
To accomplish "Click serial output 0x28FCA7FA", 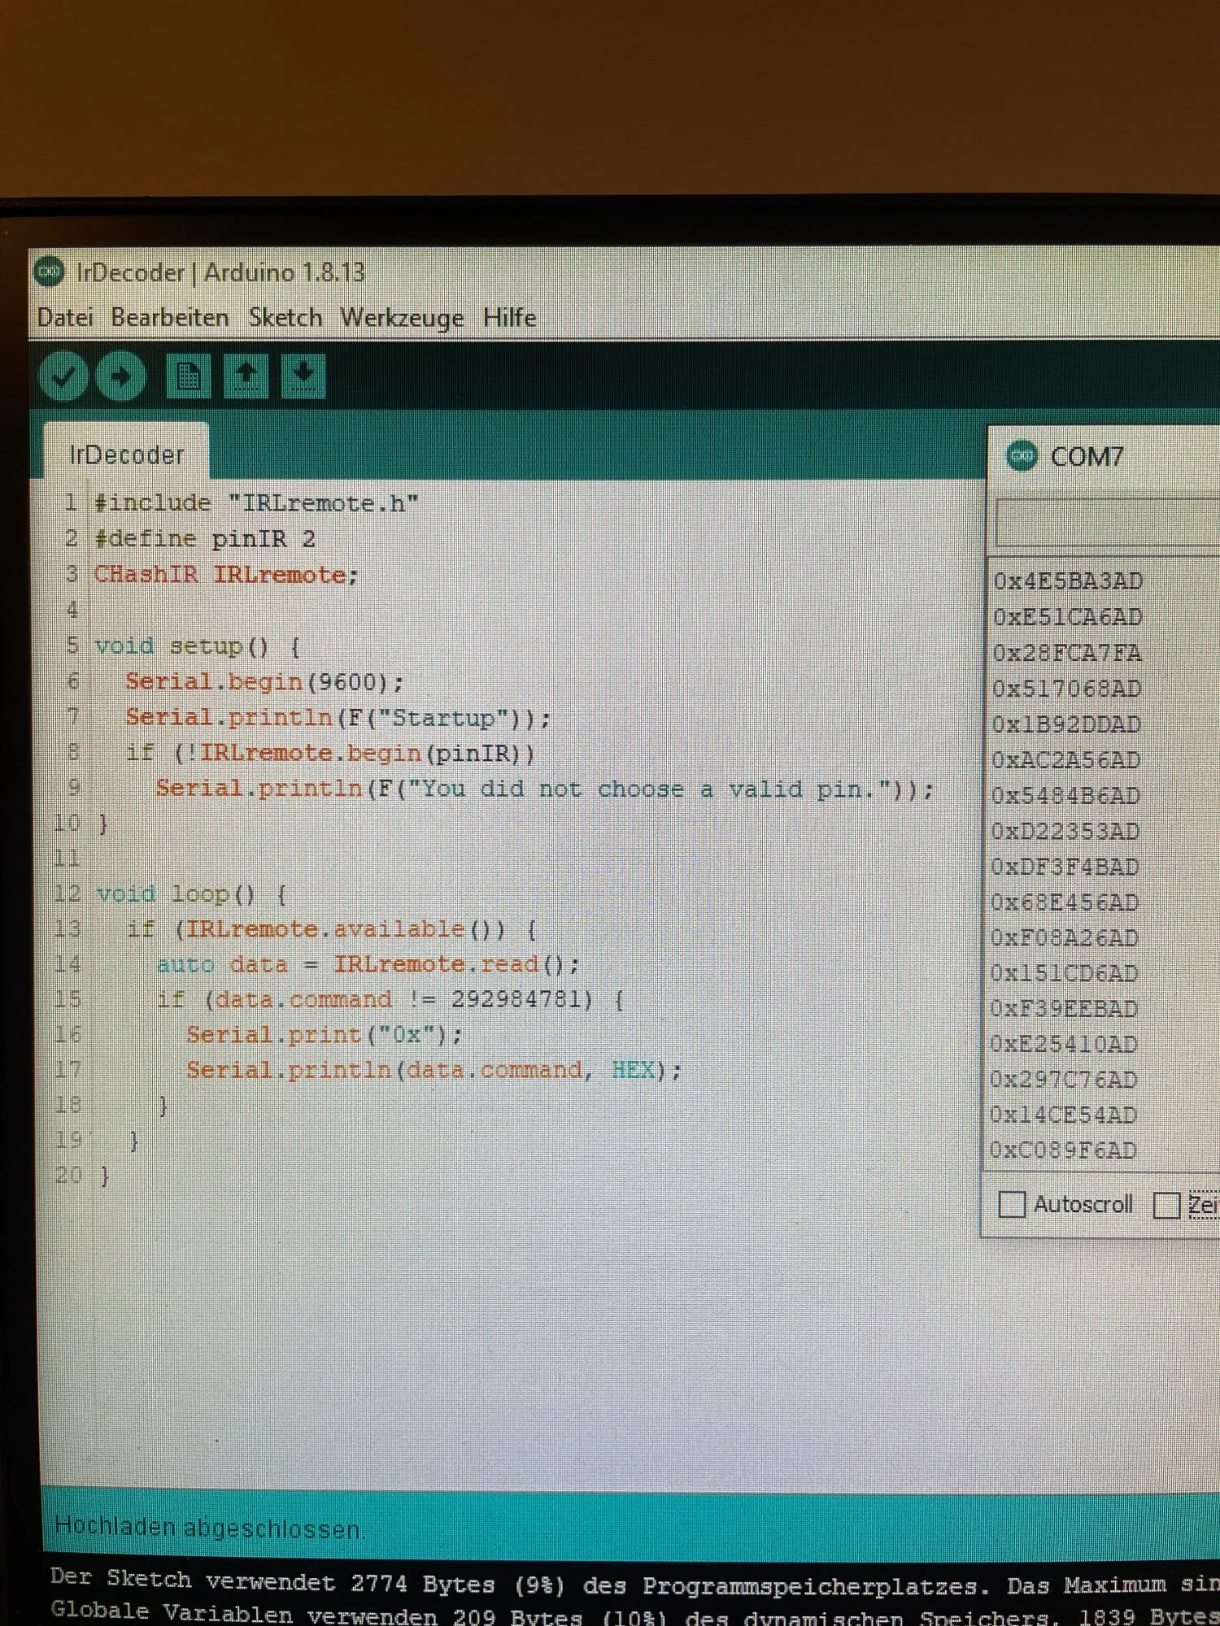I will click(1067, 653).
